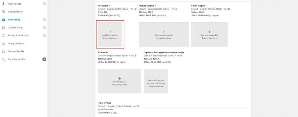Image resolution: width=298 pixels, height=117 pixels.
Task: Click the App releases rocket icon
Action: tap(3, 4)
